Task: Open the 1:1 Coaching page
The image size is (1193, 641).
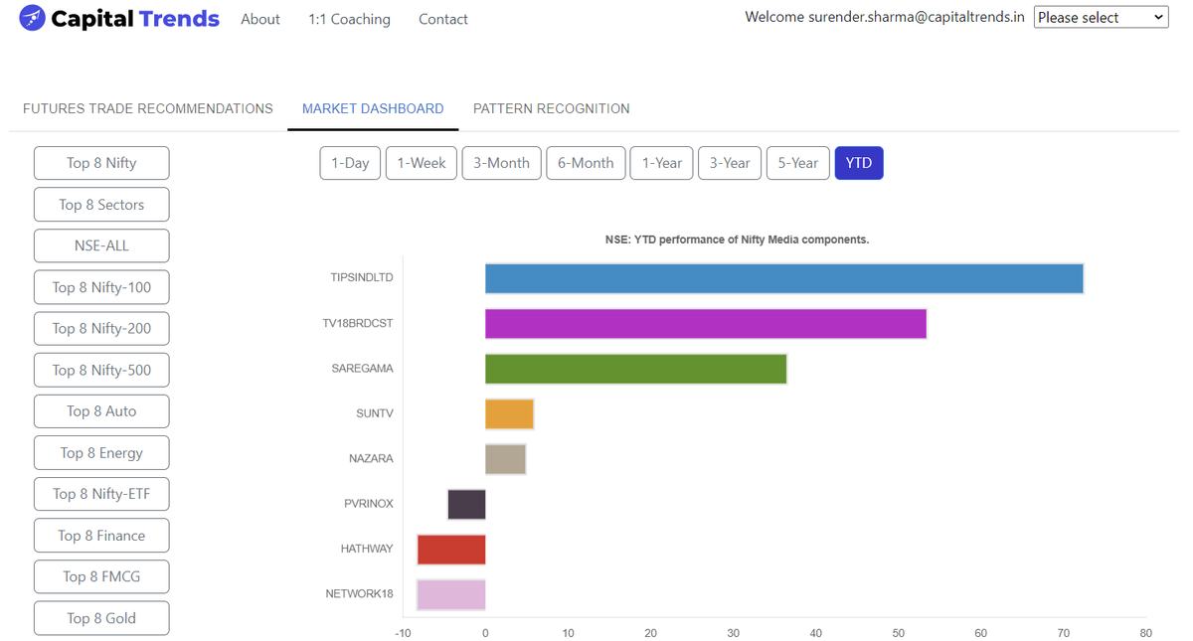Action: (349, 19)
